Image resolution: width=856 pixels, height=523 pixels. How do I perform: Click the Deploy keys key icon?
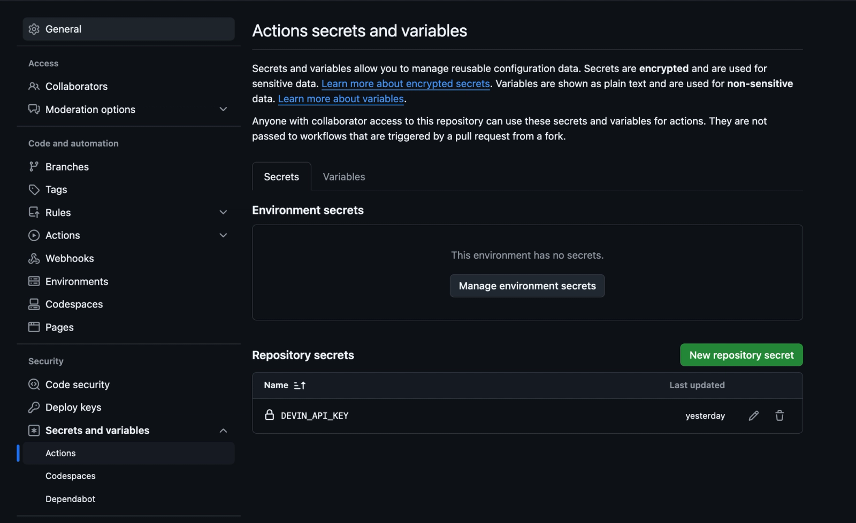point(34,407)
